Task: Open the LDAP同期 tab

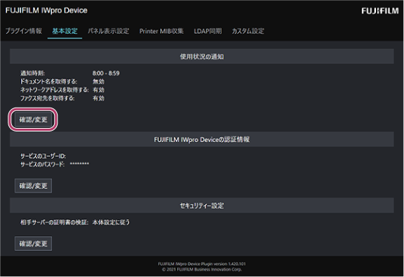Action: [x=208, y=31]
